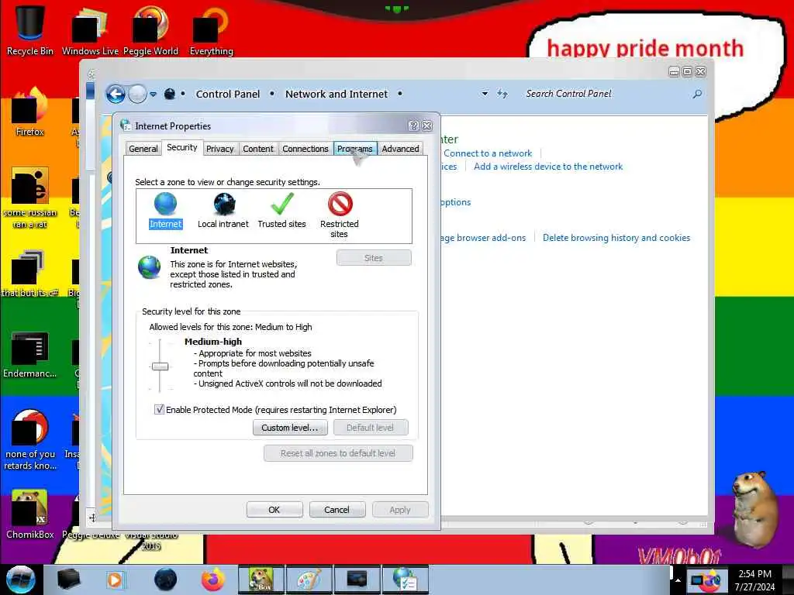794x595 pixels.
Task: Click the help question mark in Internet Properties
Action: click(414, 126)
